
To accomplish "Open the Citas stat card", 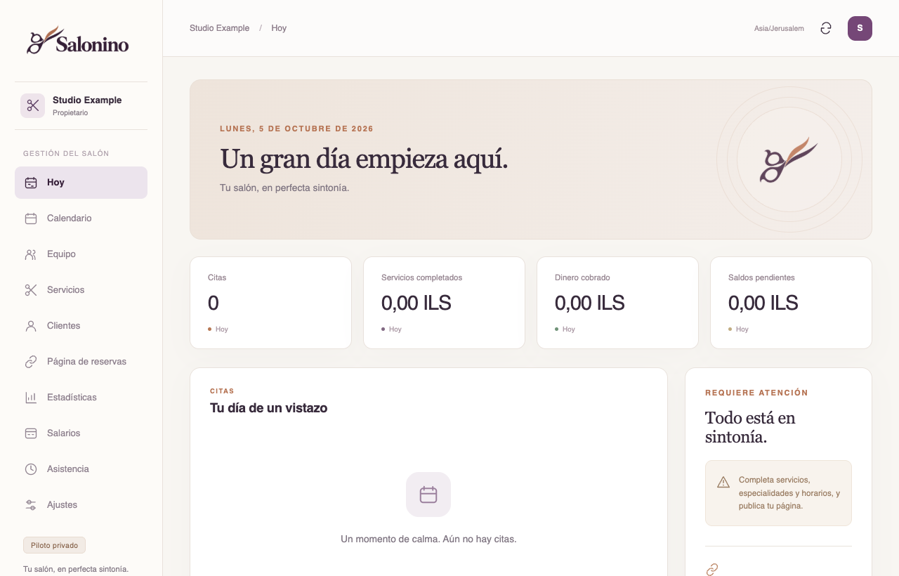I will tap(270, 303).
